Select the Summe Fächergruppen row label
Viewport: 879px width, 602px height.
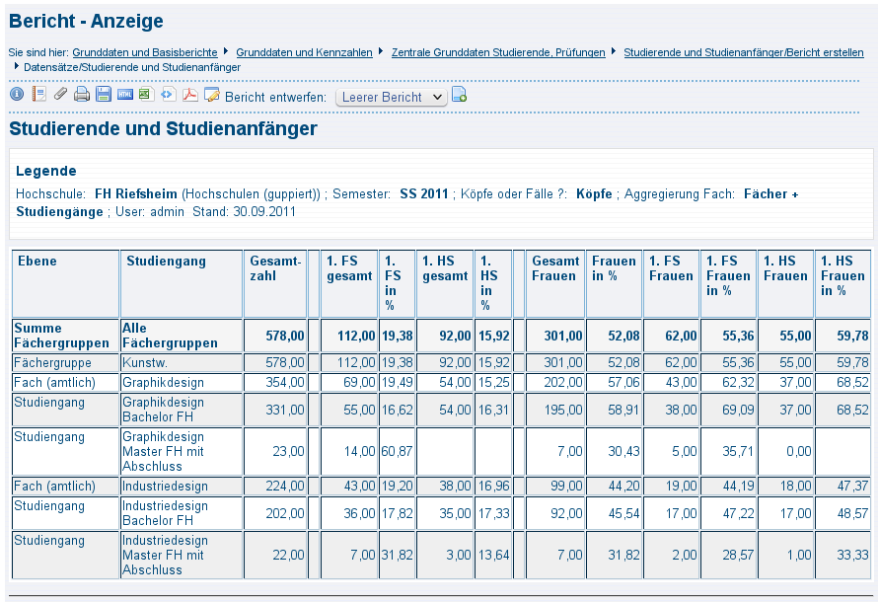[65, 336]
